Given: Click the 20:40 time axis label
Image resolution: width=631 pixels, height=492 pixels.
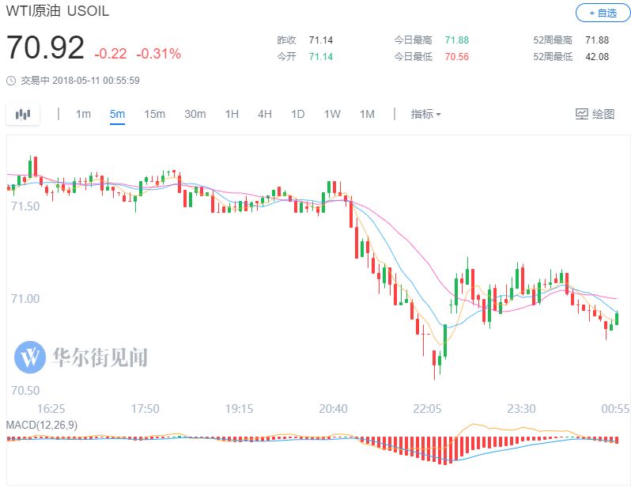Looking at the screenshot, I should (333, 409).
